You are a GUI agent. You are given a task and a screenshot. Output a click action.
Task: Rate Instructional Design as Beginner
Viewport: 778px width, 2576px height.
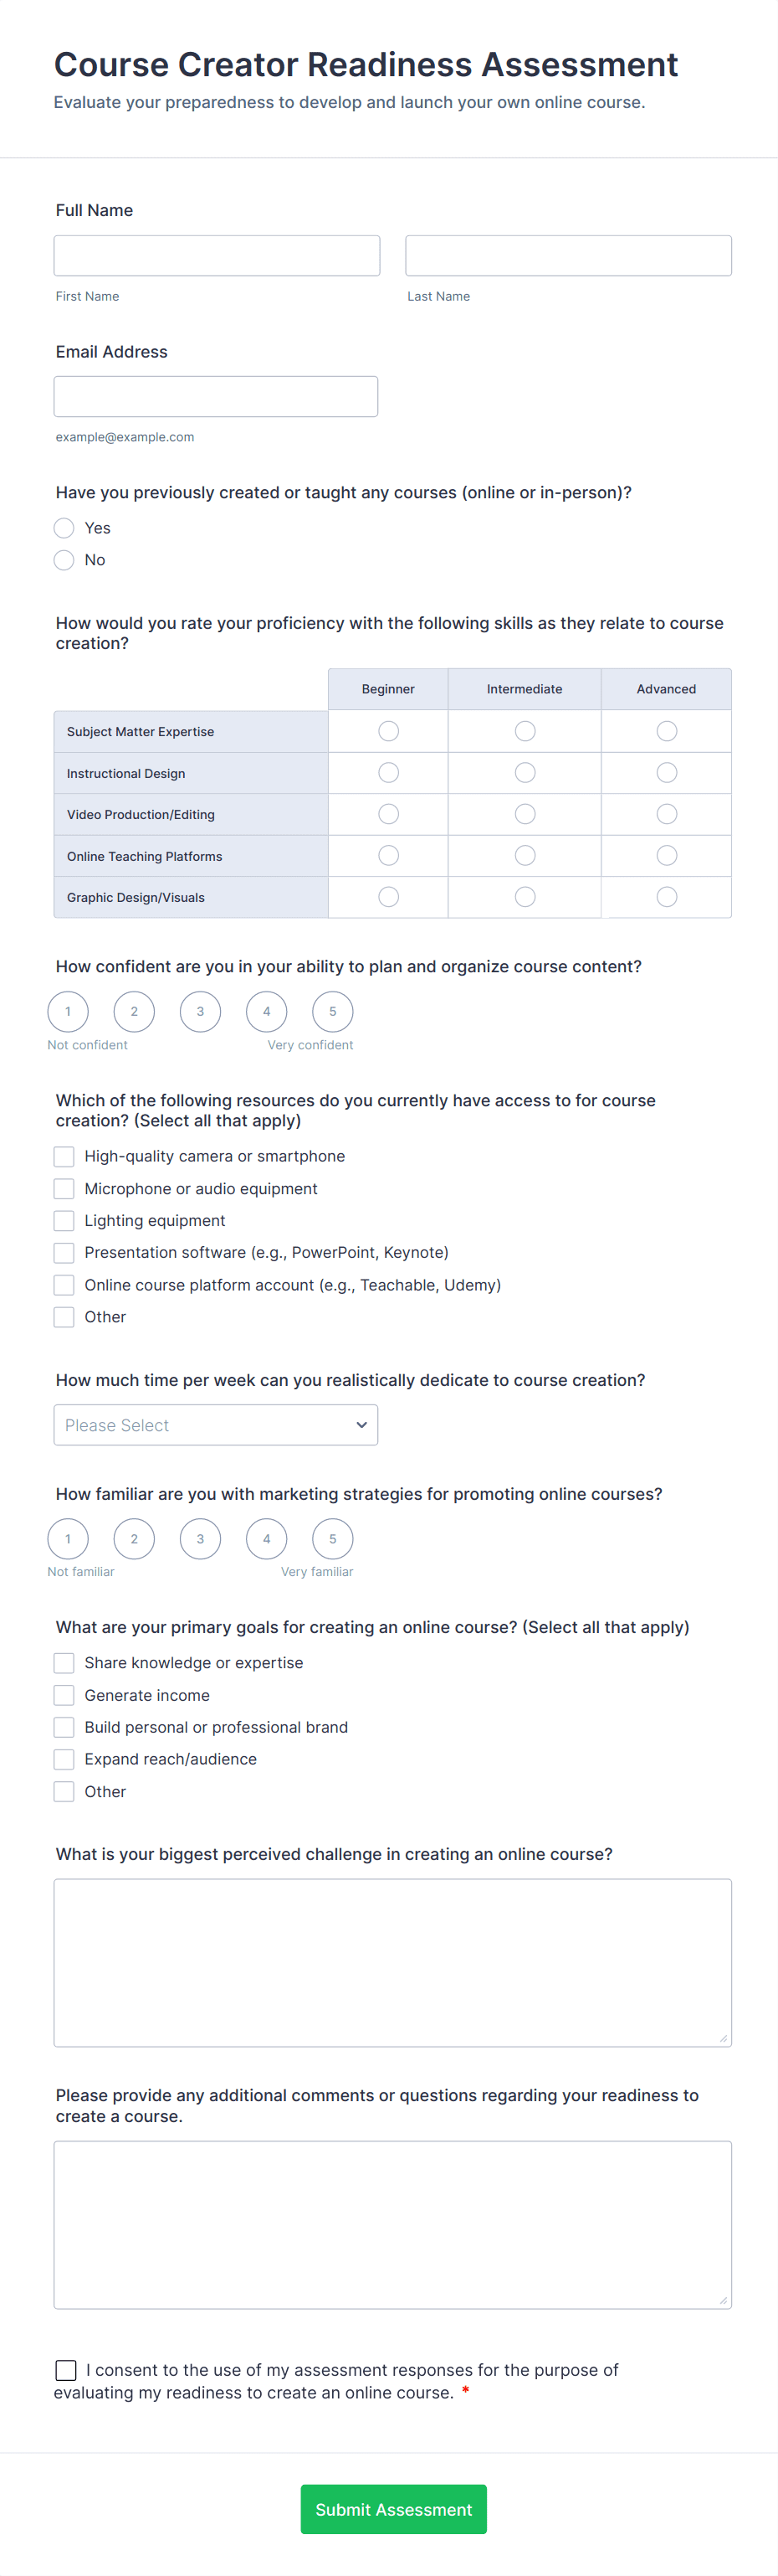[x=387, y=772]
